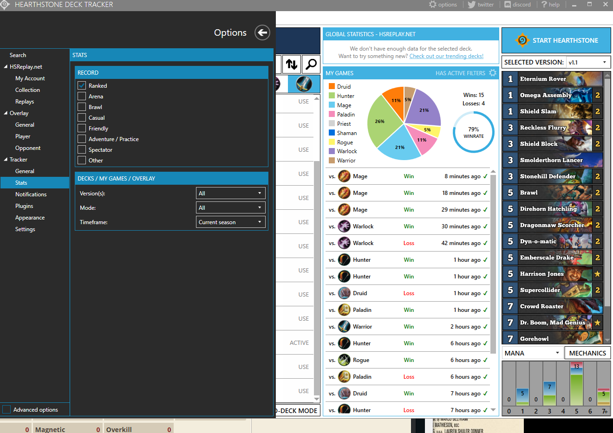This screenshot has height=433, width=613.
Task: Select Appearance in options tree
Action: tap(30, 218)
